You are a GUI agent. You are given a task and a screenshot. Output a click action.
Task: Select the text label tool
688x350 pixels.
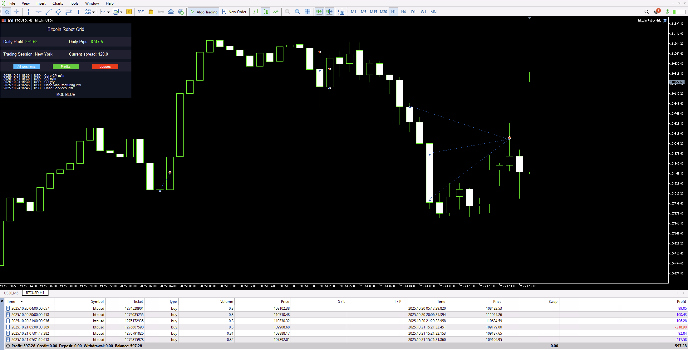(78, 12)
